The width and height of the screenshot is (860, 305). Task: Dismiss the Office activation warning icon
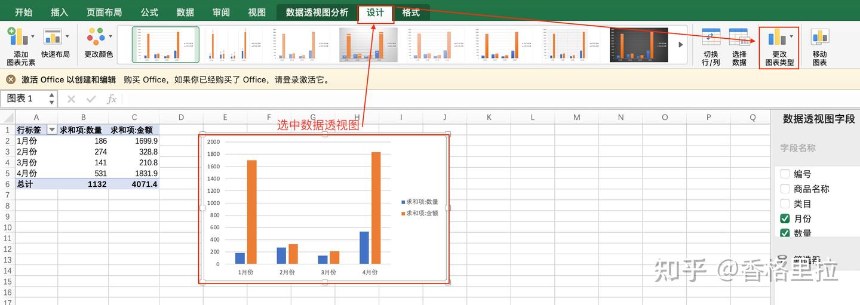[x=11, y=79]
